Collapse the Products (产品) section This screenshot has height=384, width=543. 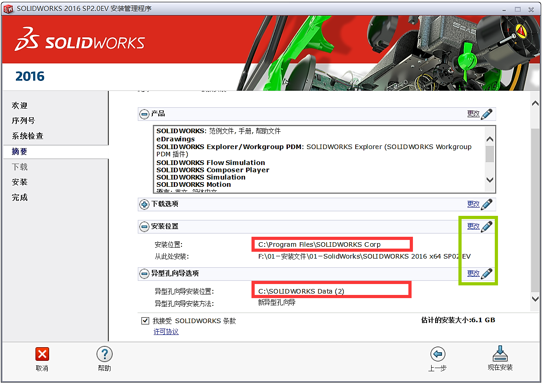coord(144,114)
